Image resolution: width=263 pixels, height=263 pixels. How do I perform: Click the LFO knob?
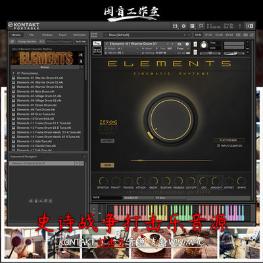click(204, 181)
